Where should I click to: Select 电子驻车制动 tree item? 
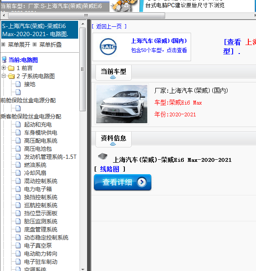[41, 262]
